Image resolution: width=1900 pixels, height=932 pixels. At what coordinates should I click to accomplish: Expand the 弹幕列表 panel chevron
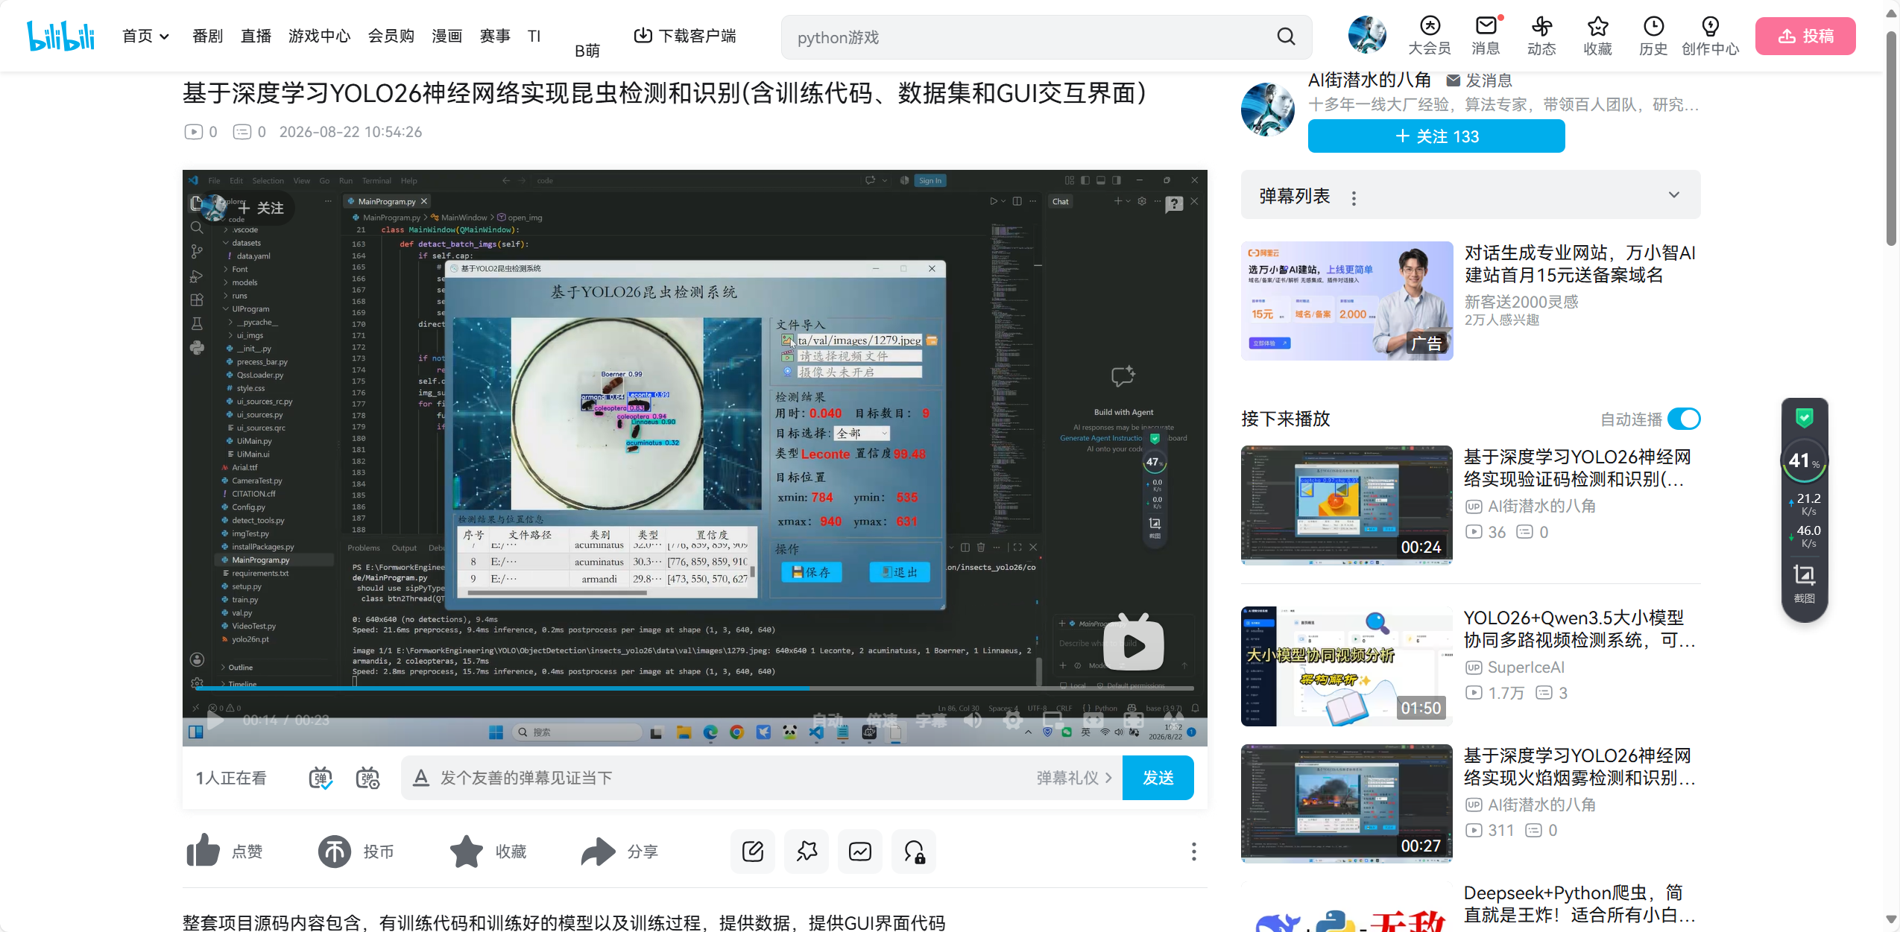(x=1674, y=195)
